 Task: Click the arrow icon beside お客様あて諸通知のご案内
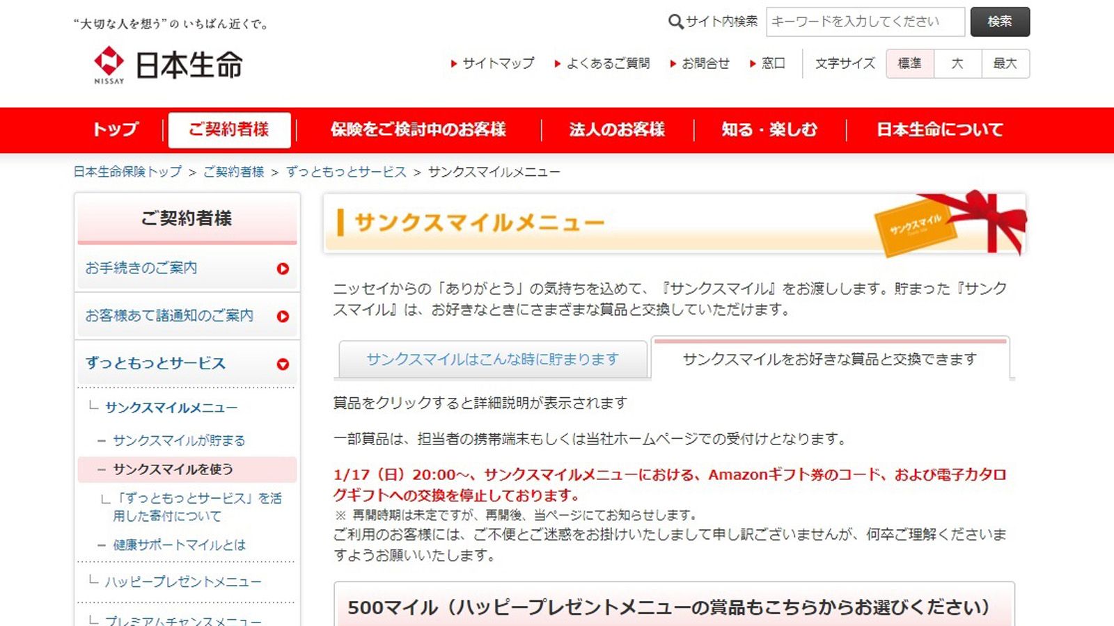click(283, 316)
